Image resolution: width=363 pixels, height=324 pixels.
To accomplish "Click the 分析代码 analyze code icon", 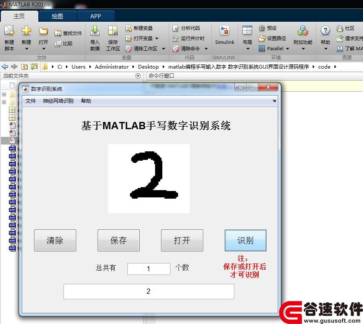I will click(x=176, y=28).
